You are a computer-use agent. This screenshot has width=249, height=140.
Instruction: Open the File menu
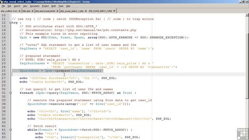(4, 6)
